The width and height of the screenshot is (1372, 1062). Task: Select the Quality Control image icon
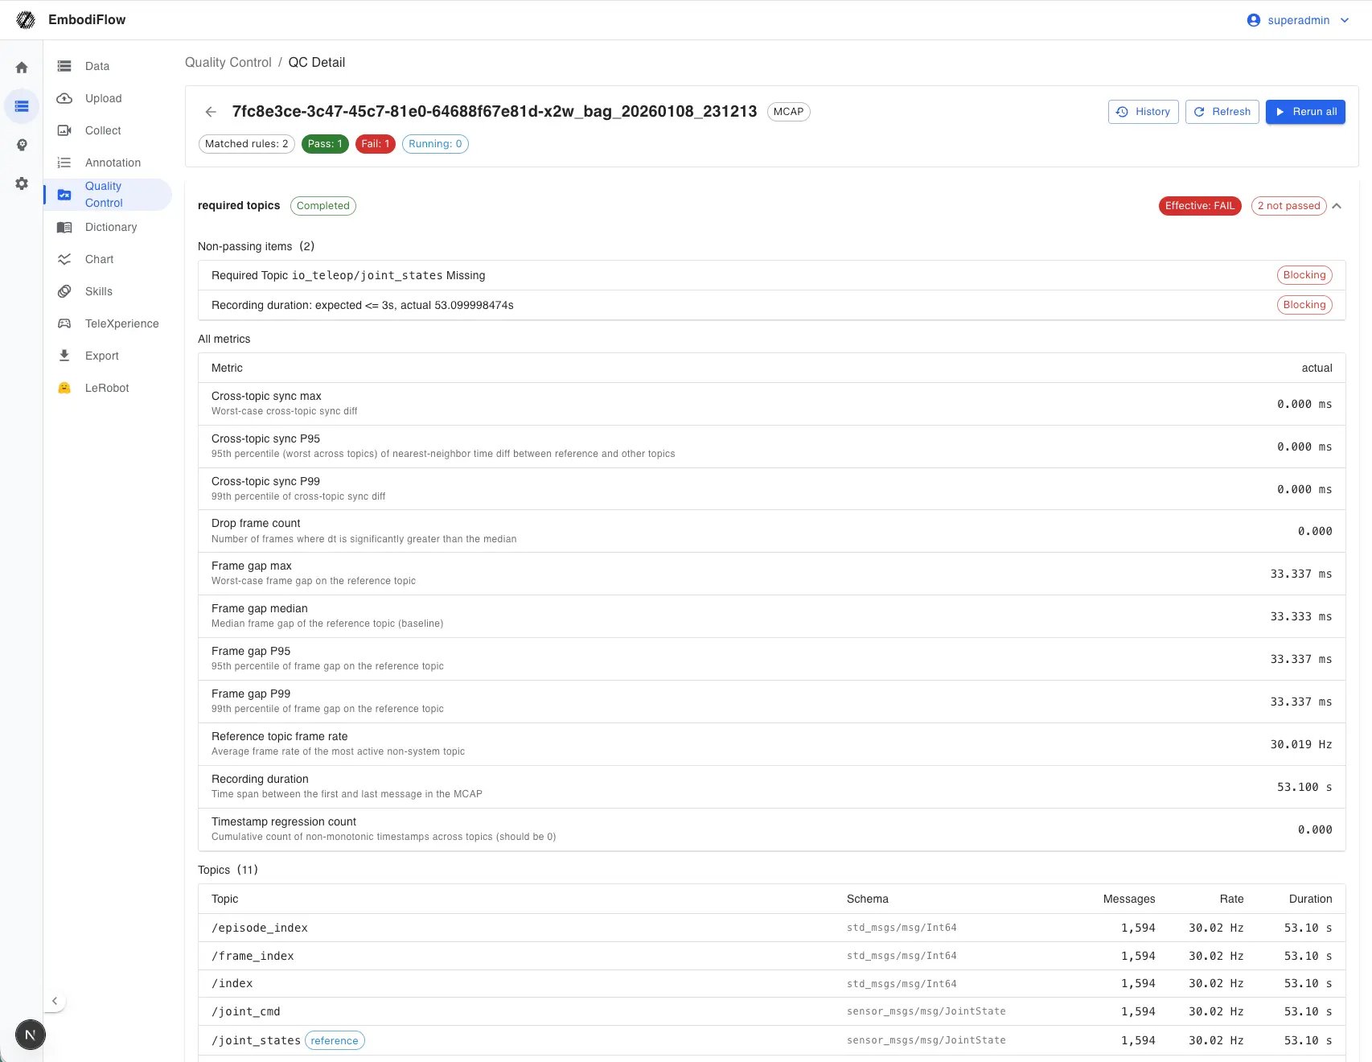click(64, 194)
